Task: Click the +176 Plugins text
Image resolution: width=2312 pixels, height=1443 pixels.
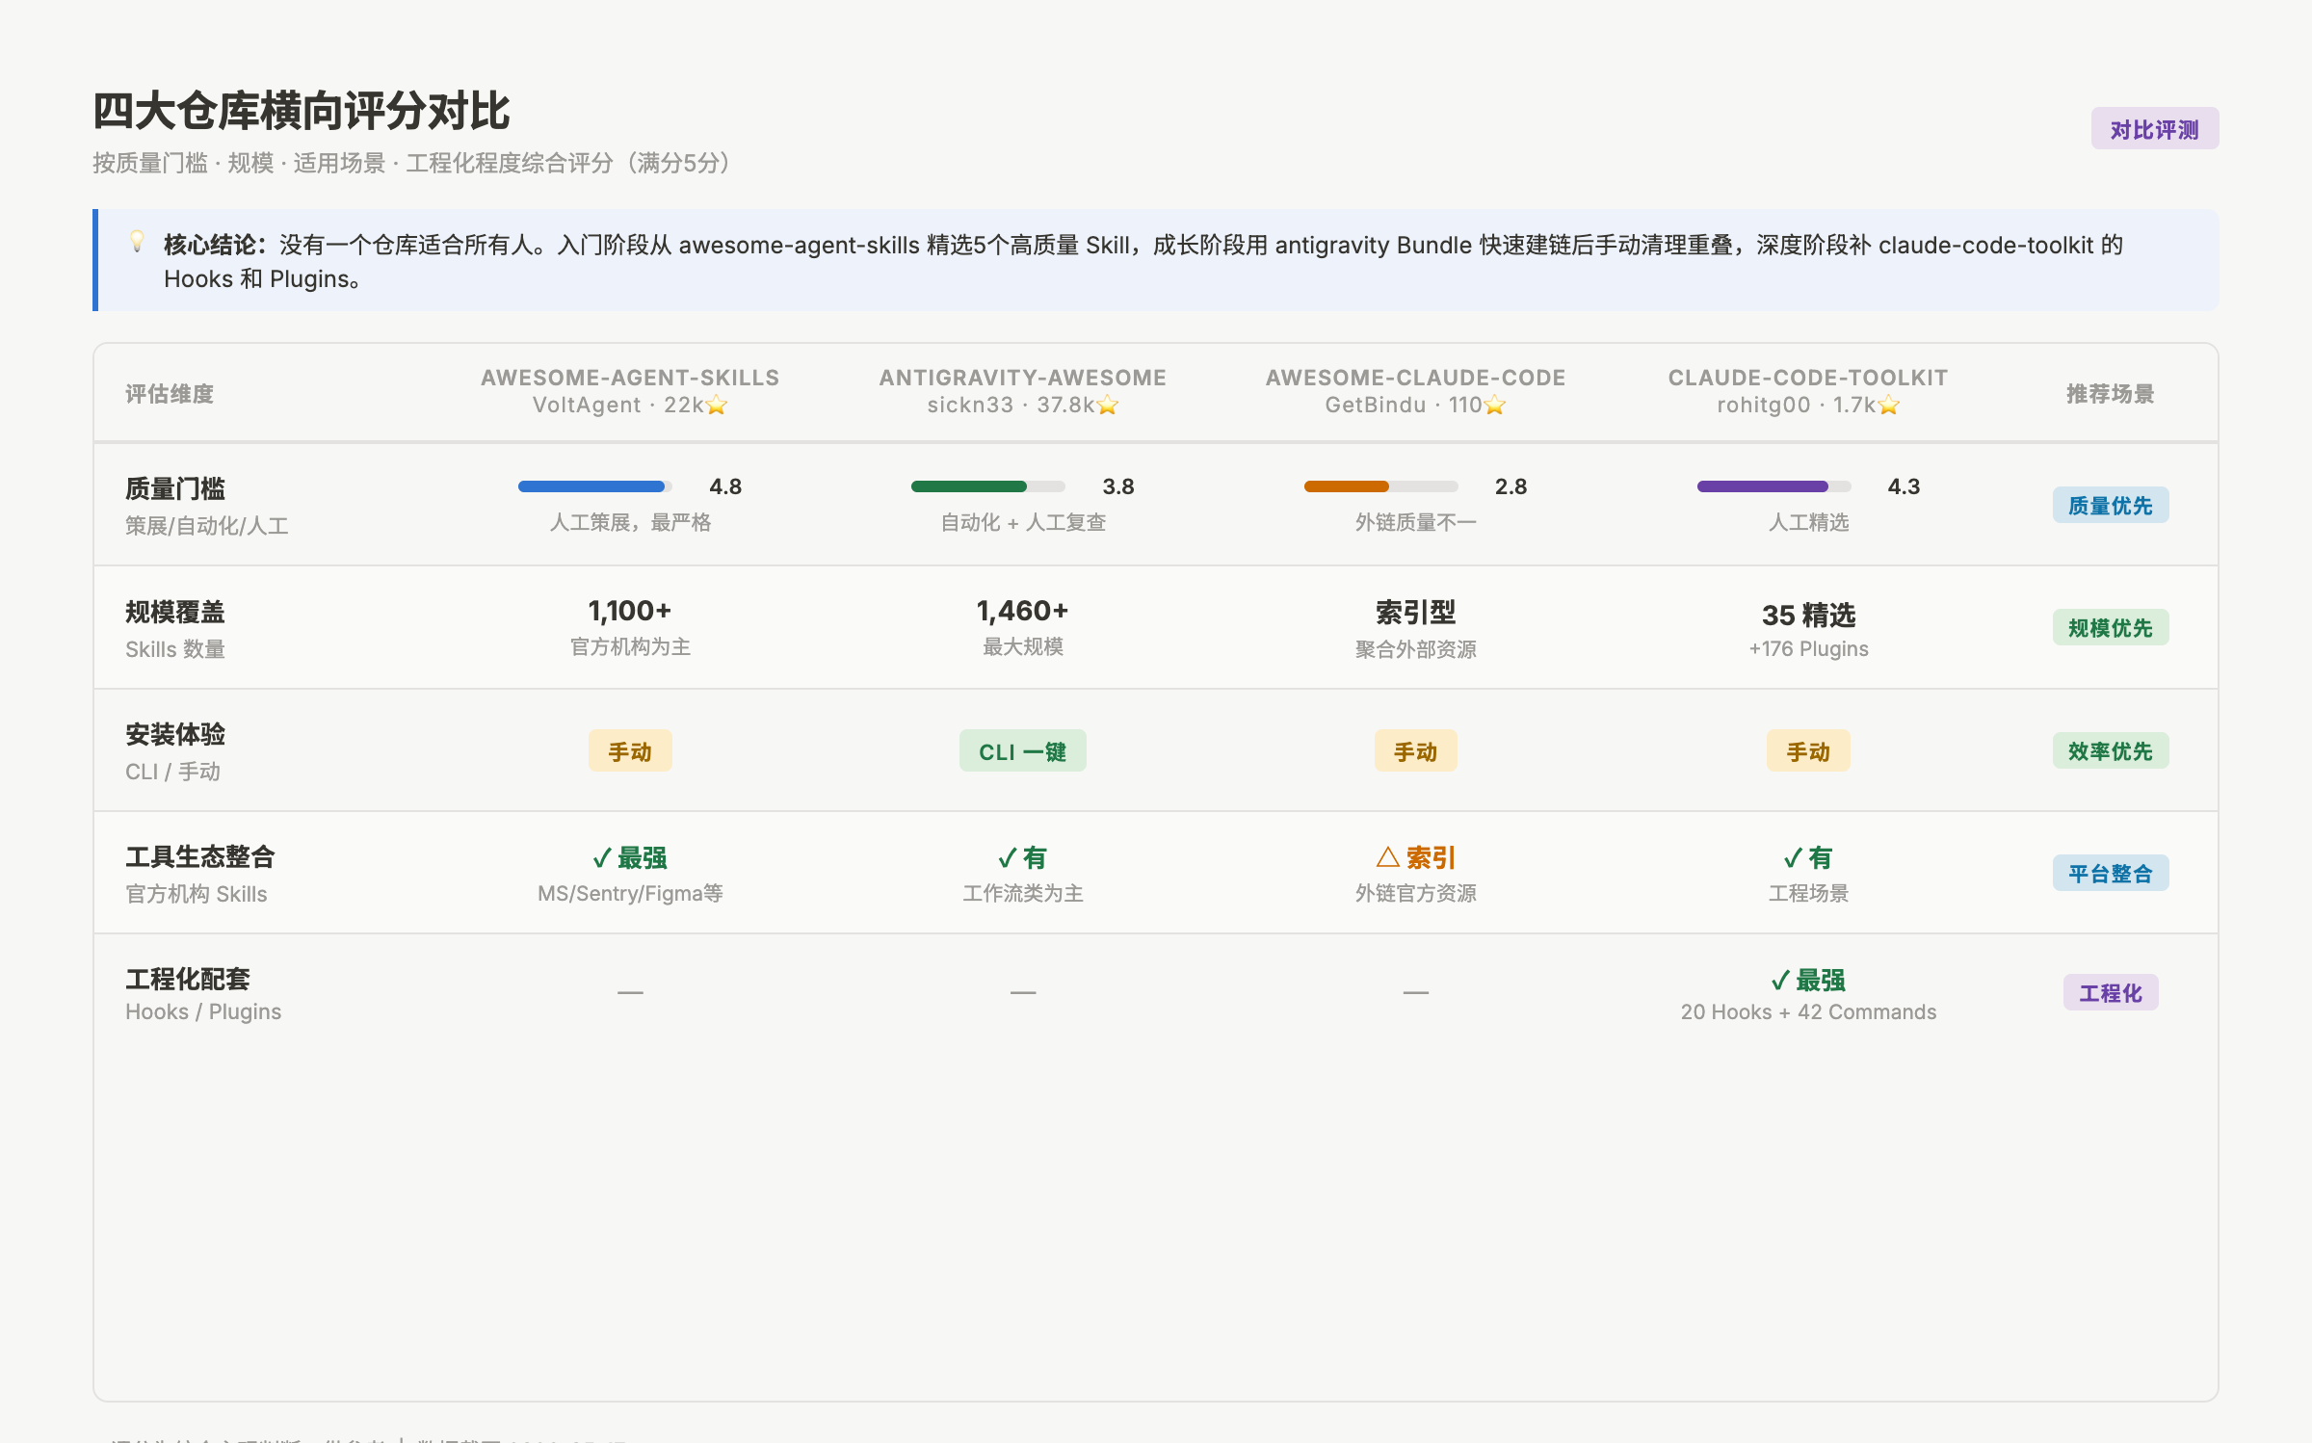Action: pyautogui.click(x=1808, y=648)
